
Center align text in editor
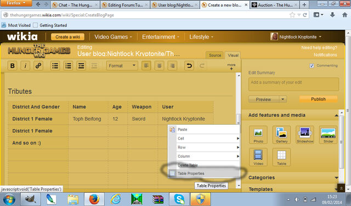pyautogui.click(x=159, y=66)
